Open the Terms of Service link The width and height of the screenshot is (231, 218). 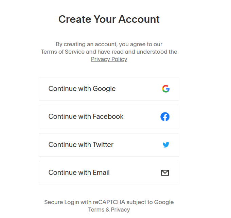pyautogui.click(x=63, y=52)
